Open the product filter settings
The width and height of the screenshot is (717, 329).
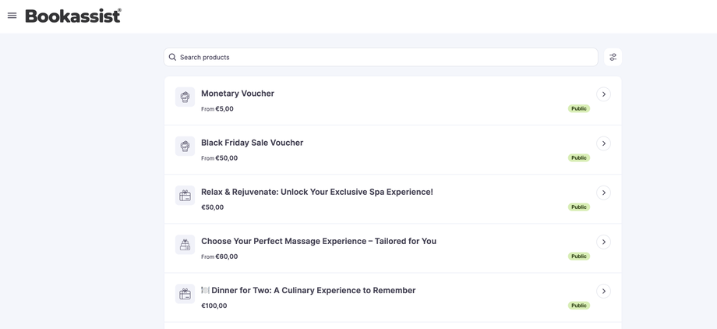point(613,57)
